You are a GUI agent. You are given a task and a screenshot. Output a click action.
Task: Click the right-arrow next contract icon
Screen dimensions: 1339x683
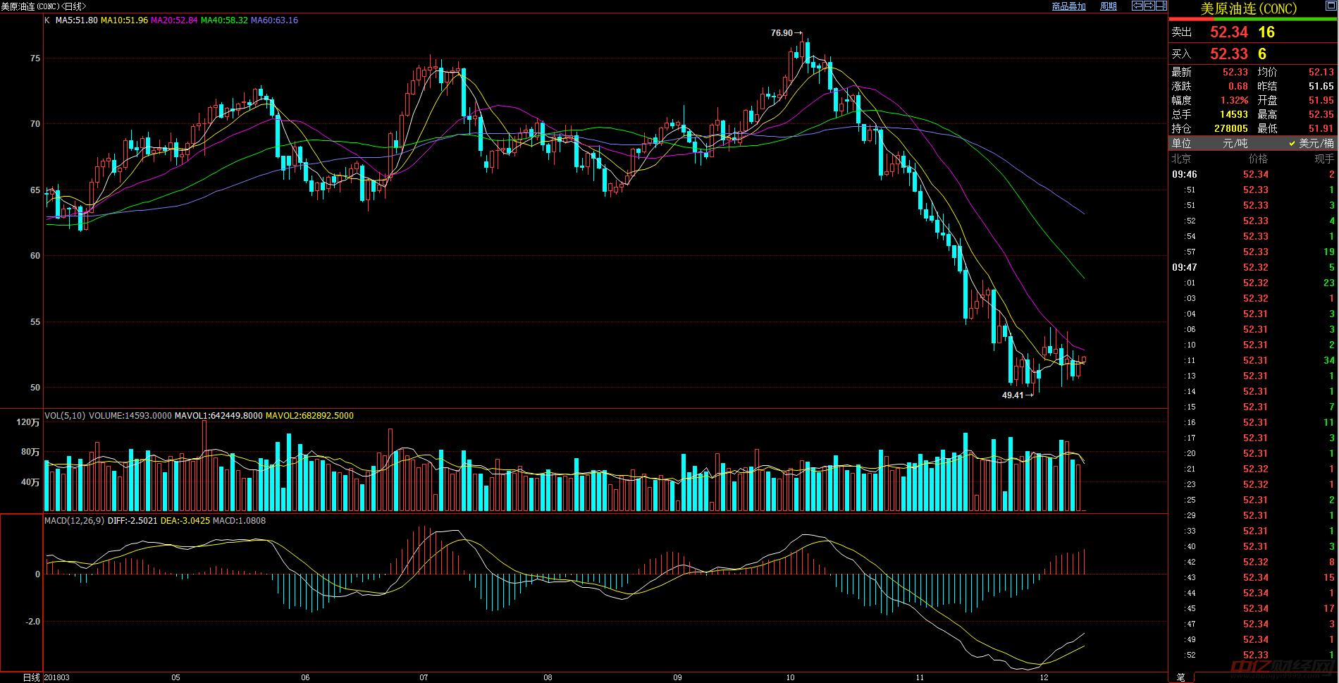click(x=1149, y=6)
